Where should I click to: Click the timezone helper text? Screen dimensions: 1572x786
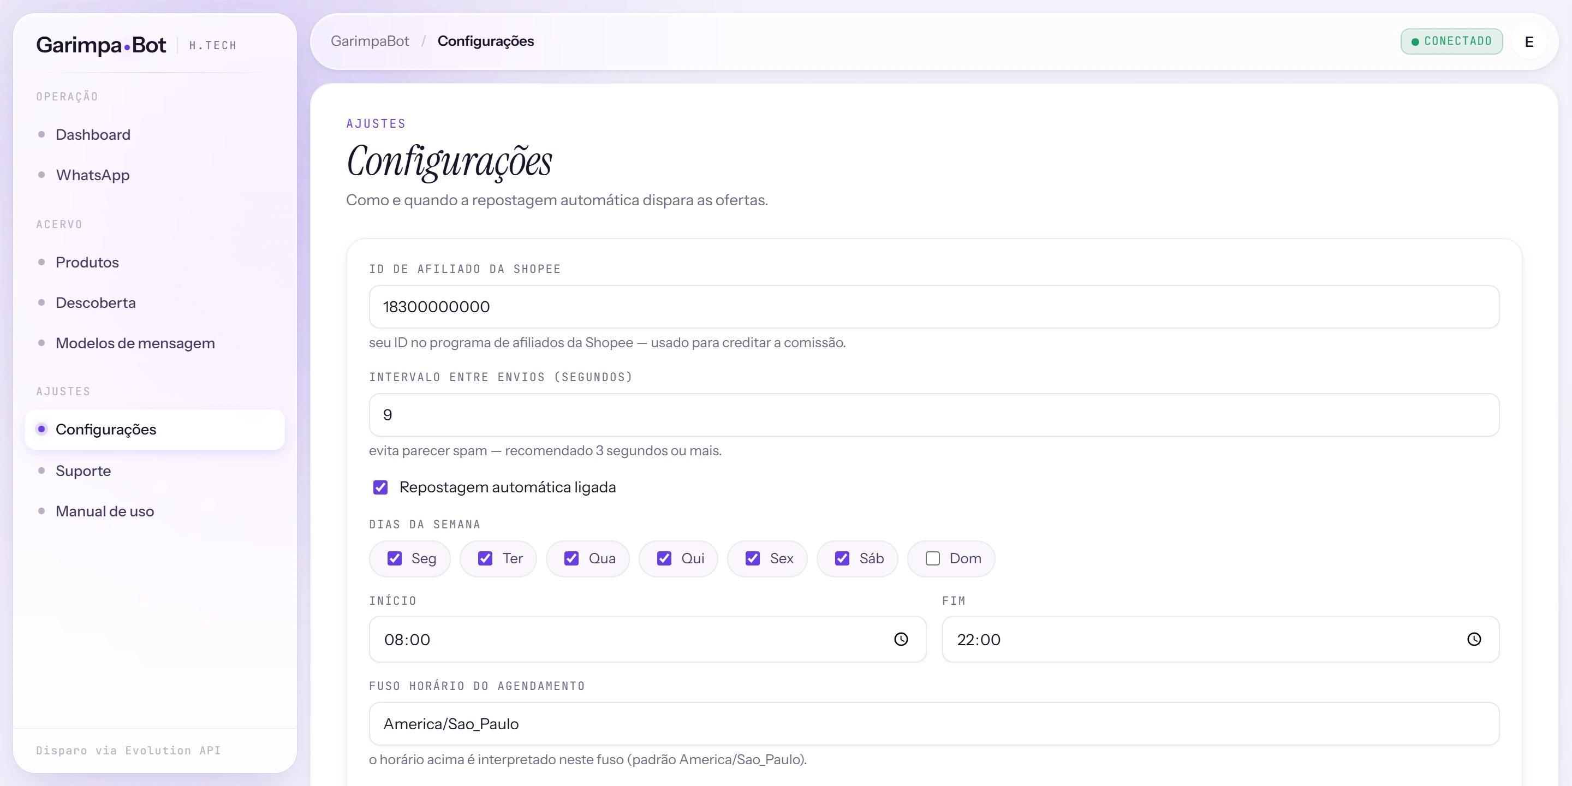[588, 759]
